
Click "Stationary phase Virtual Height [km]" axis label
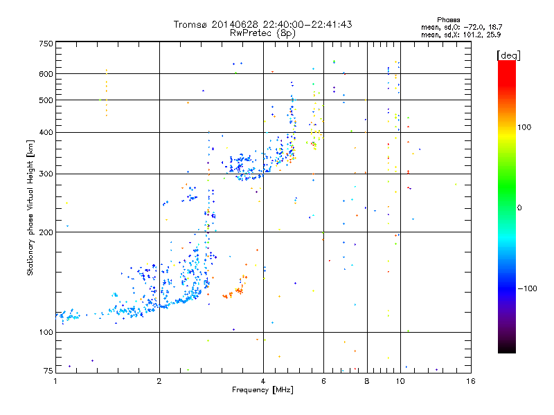30,207
